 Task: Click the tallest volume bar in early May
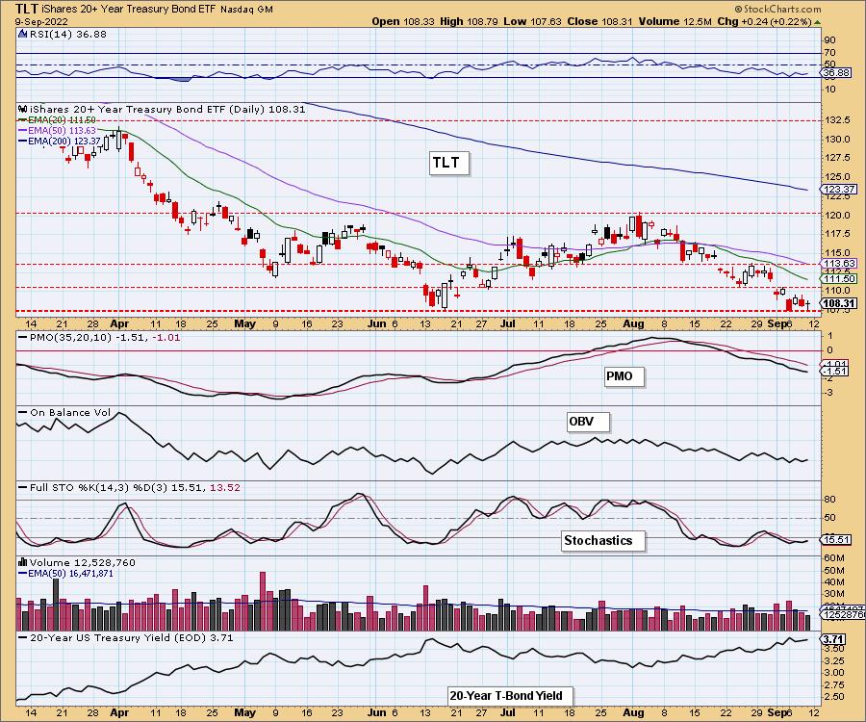click(x=263, y=601)
